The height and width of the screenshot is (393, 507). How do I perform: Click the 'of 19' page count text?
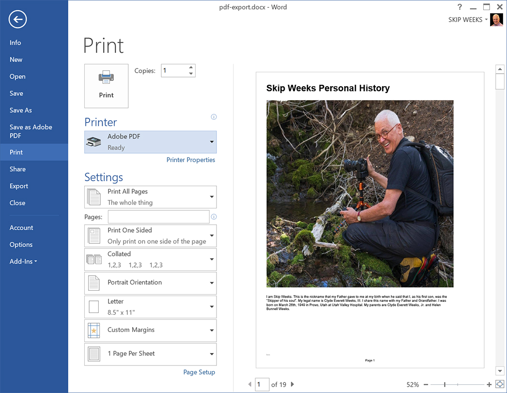[x=279, y=385]
